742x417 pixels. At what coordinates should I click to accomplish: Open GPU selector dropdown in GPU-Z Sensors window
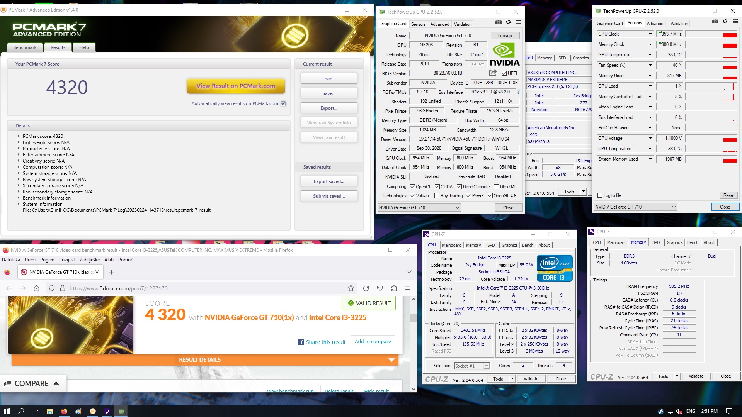click(x=635, y=207)
